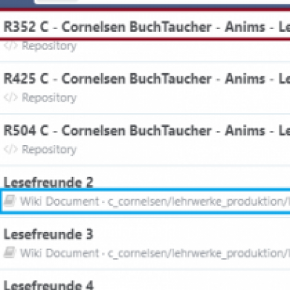The height and width of the screenshot is (290, 290).
Task: Click the wiki document icon under Lesefreunde 3
Action: (9, 253)
